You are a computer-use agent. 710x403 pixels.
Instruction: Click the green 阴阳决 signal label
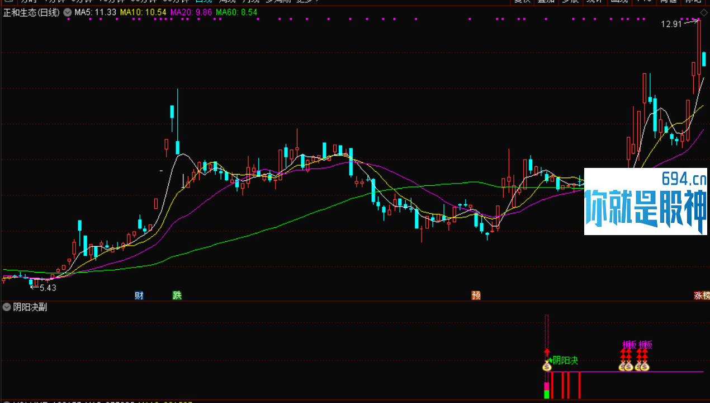point(565,360)
